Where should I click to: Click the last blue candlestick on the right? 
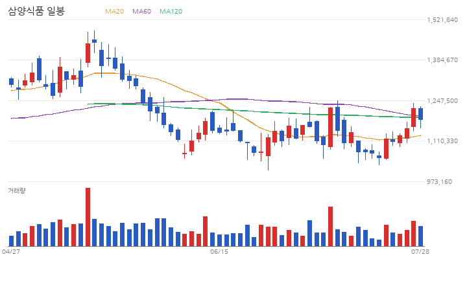coord(420,114)
